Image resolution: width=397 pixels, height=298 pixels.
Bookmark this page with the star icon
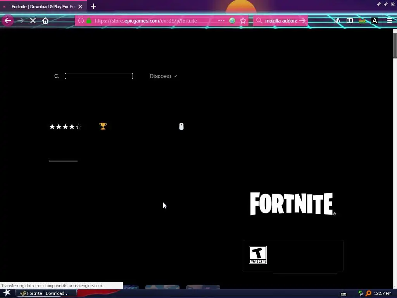pos(243,21)
